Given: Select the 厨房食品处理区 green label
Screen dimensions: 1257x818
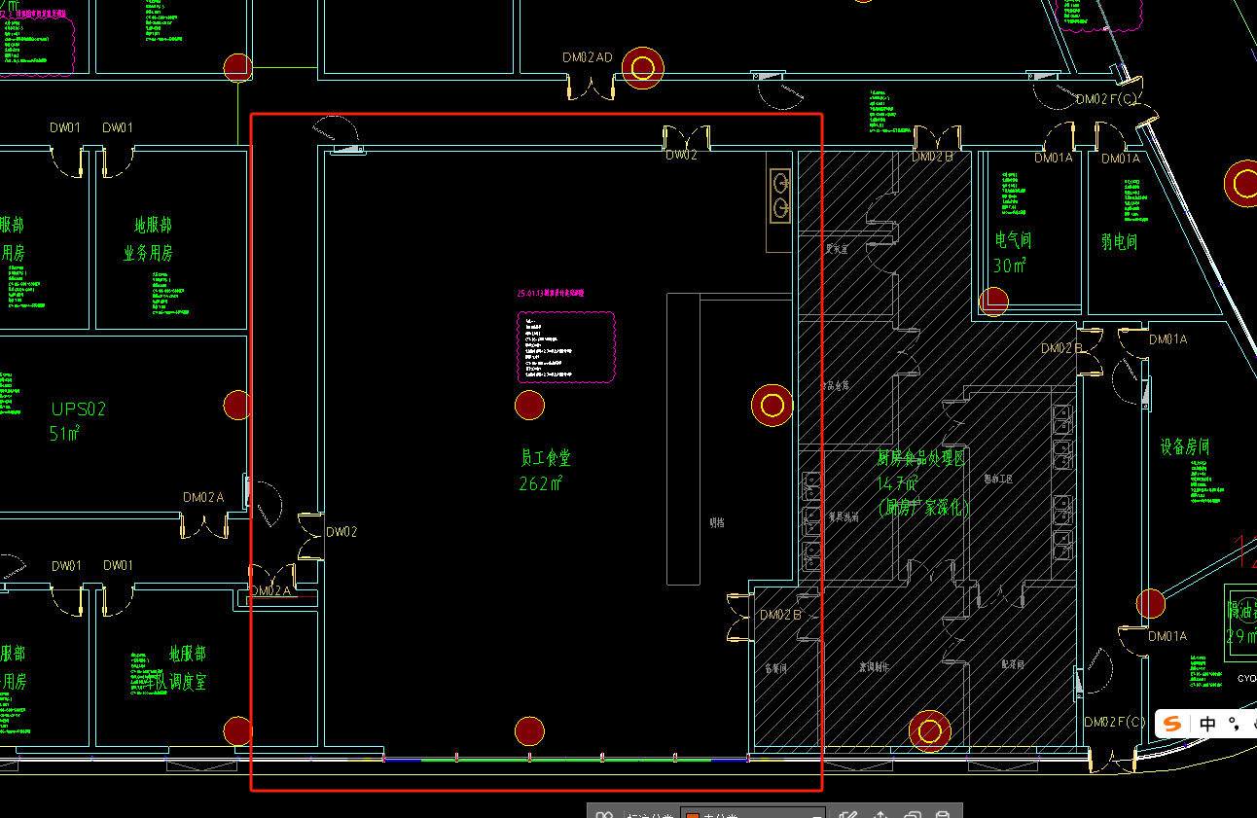Looking at the screenshot, I should click(920, 459).
